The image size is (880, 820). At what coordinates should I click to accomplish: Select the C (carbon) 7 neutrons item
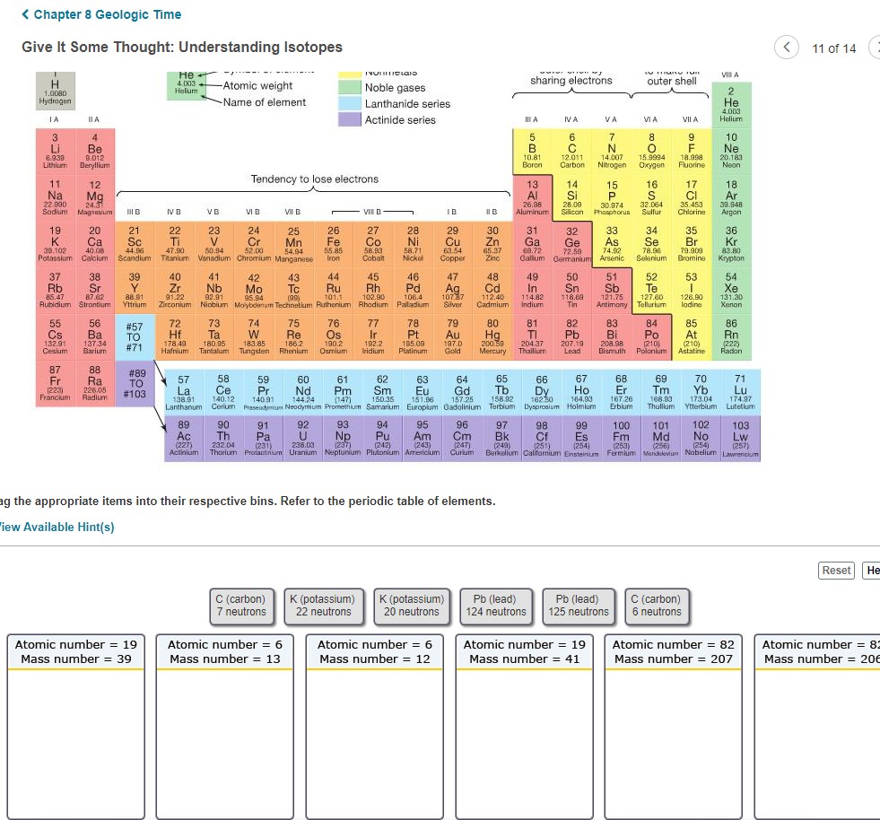(242, 606)
